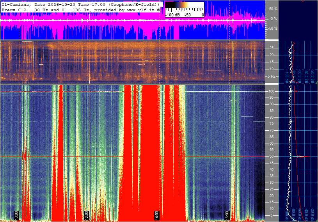Click the dB color scale gradient bar
Viewport: 318px width, 222px height.
click(185, 5)
